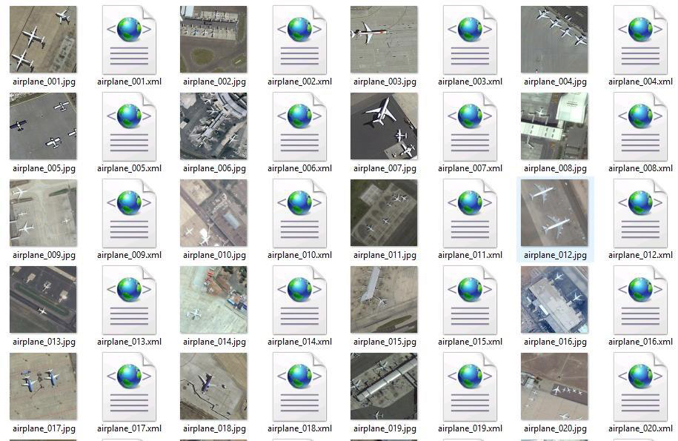Click the airplane_011.jpg thumbnail

384,213
